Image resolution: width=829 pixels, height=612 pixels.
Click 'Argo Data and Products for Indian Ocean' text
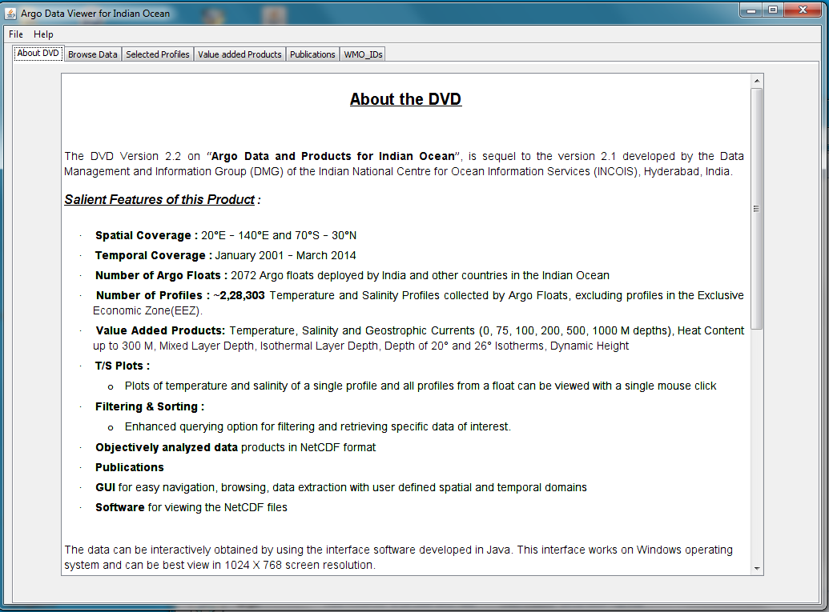(x=333, y=156)
